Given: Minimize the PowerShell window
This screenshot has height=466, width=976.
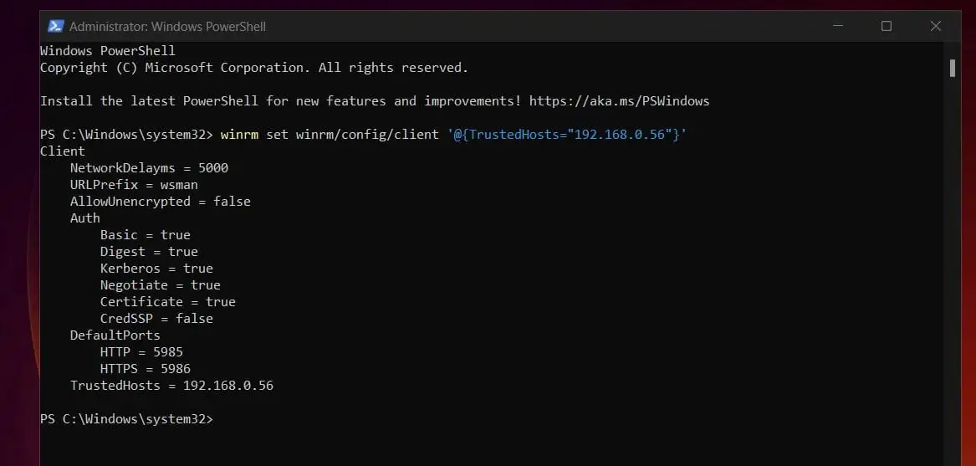Looking at the screenshot, I should pyautogui.click(x=838, y=26).
